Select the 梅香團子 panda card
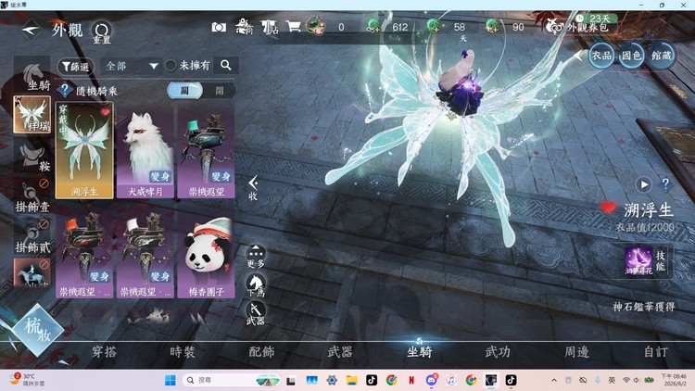 tap(206, 254)
